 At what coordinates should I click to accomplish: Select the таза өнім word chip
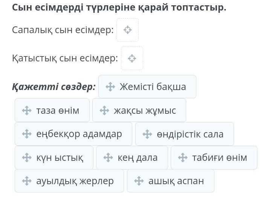52,110
